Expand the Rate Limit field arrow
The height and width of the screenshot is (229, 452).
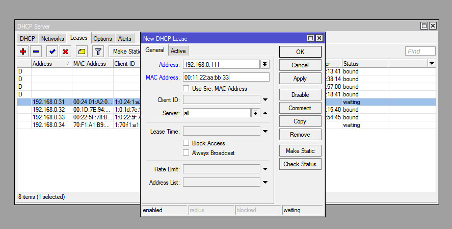[x=265, y=169]
